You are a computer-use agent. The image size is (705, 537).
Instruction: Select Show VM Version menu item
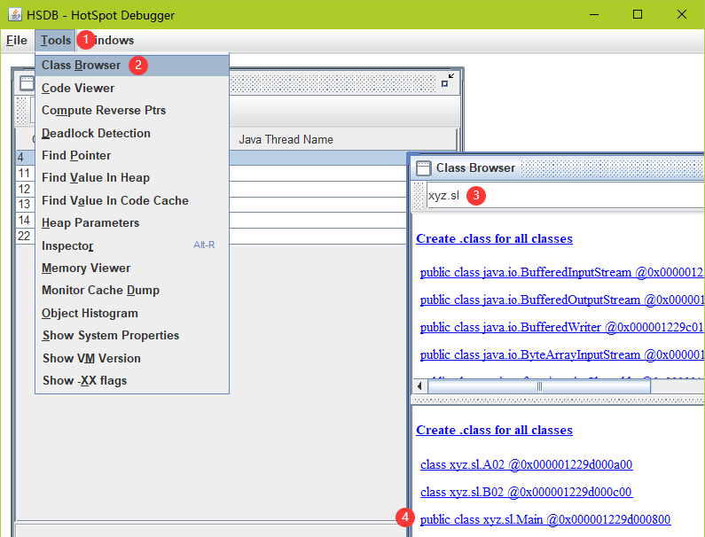[132, 358]
